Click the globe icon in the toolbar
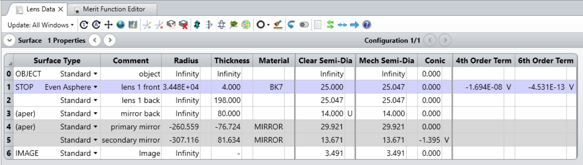This screenshot has height=165, width=583. click(x=120, y=25)
